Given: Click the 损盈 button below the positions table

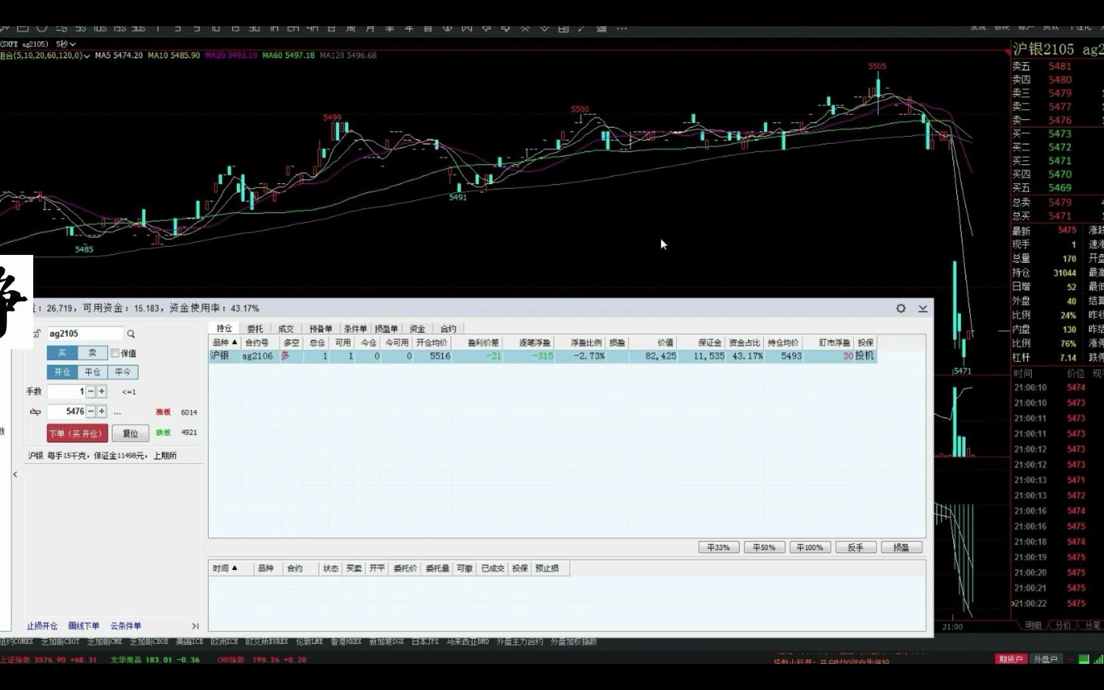Looking at the screenshot, I should click(901, 548).
